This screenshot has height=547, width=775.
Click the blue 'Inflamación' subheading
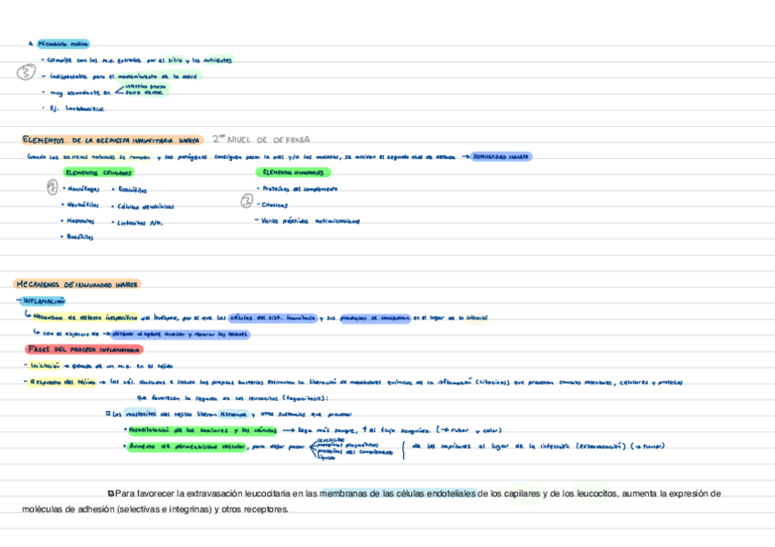(43, 300)
